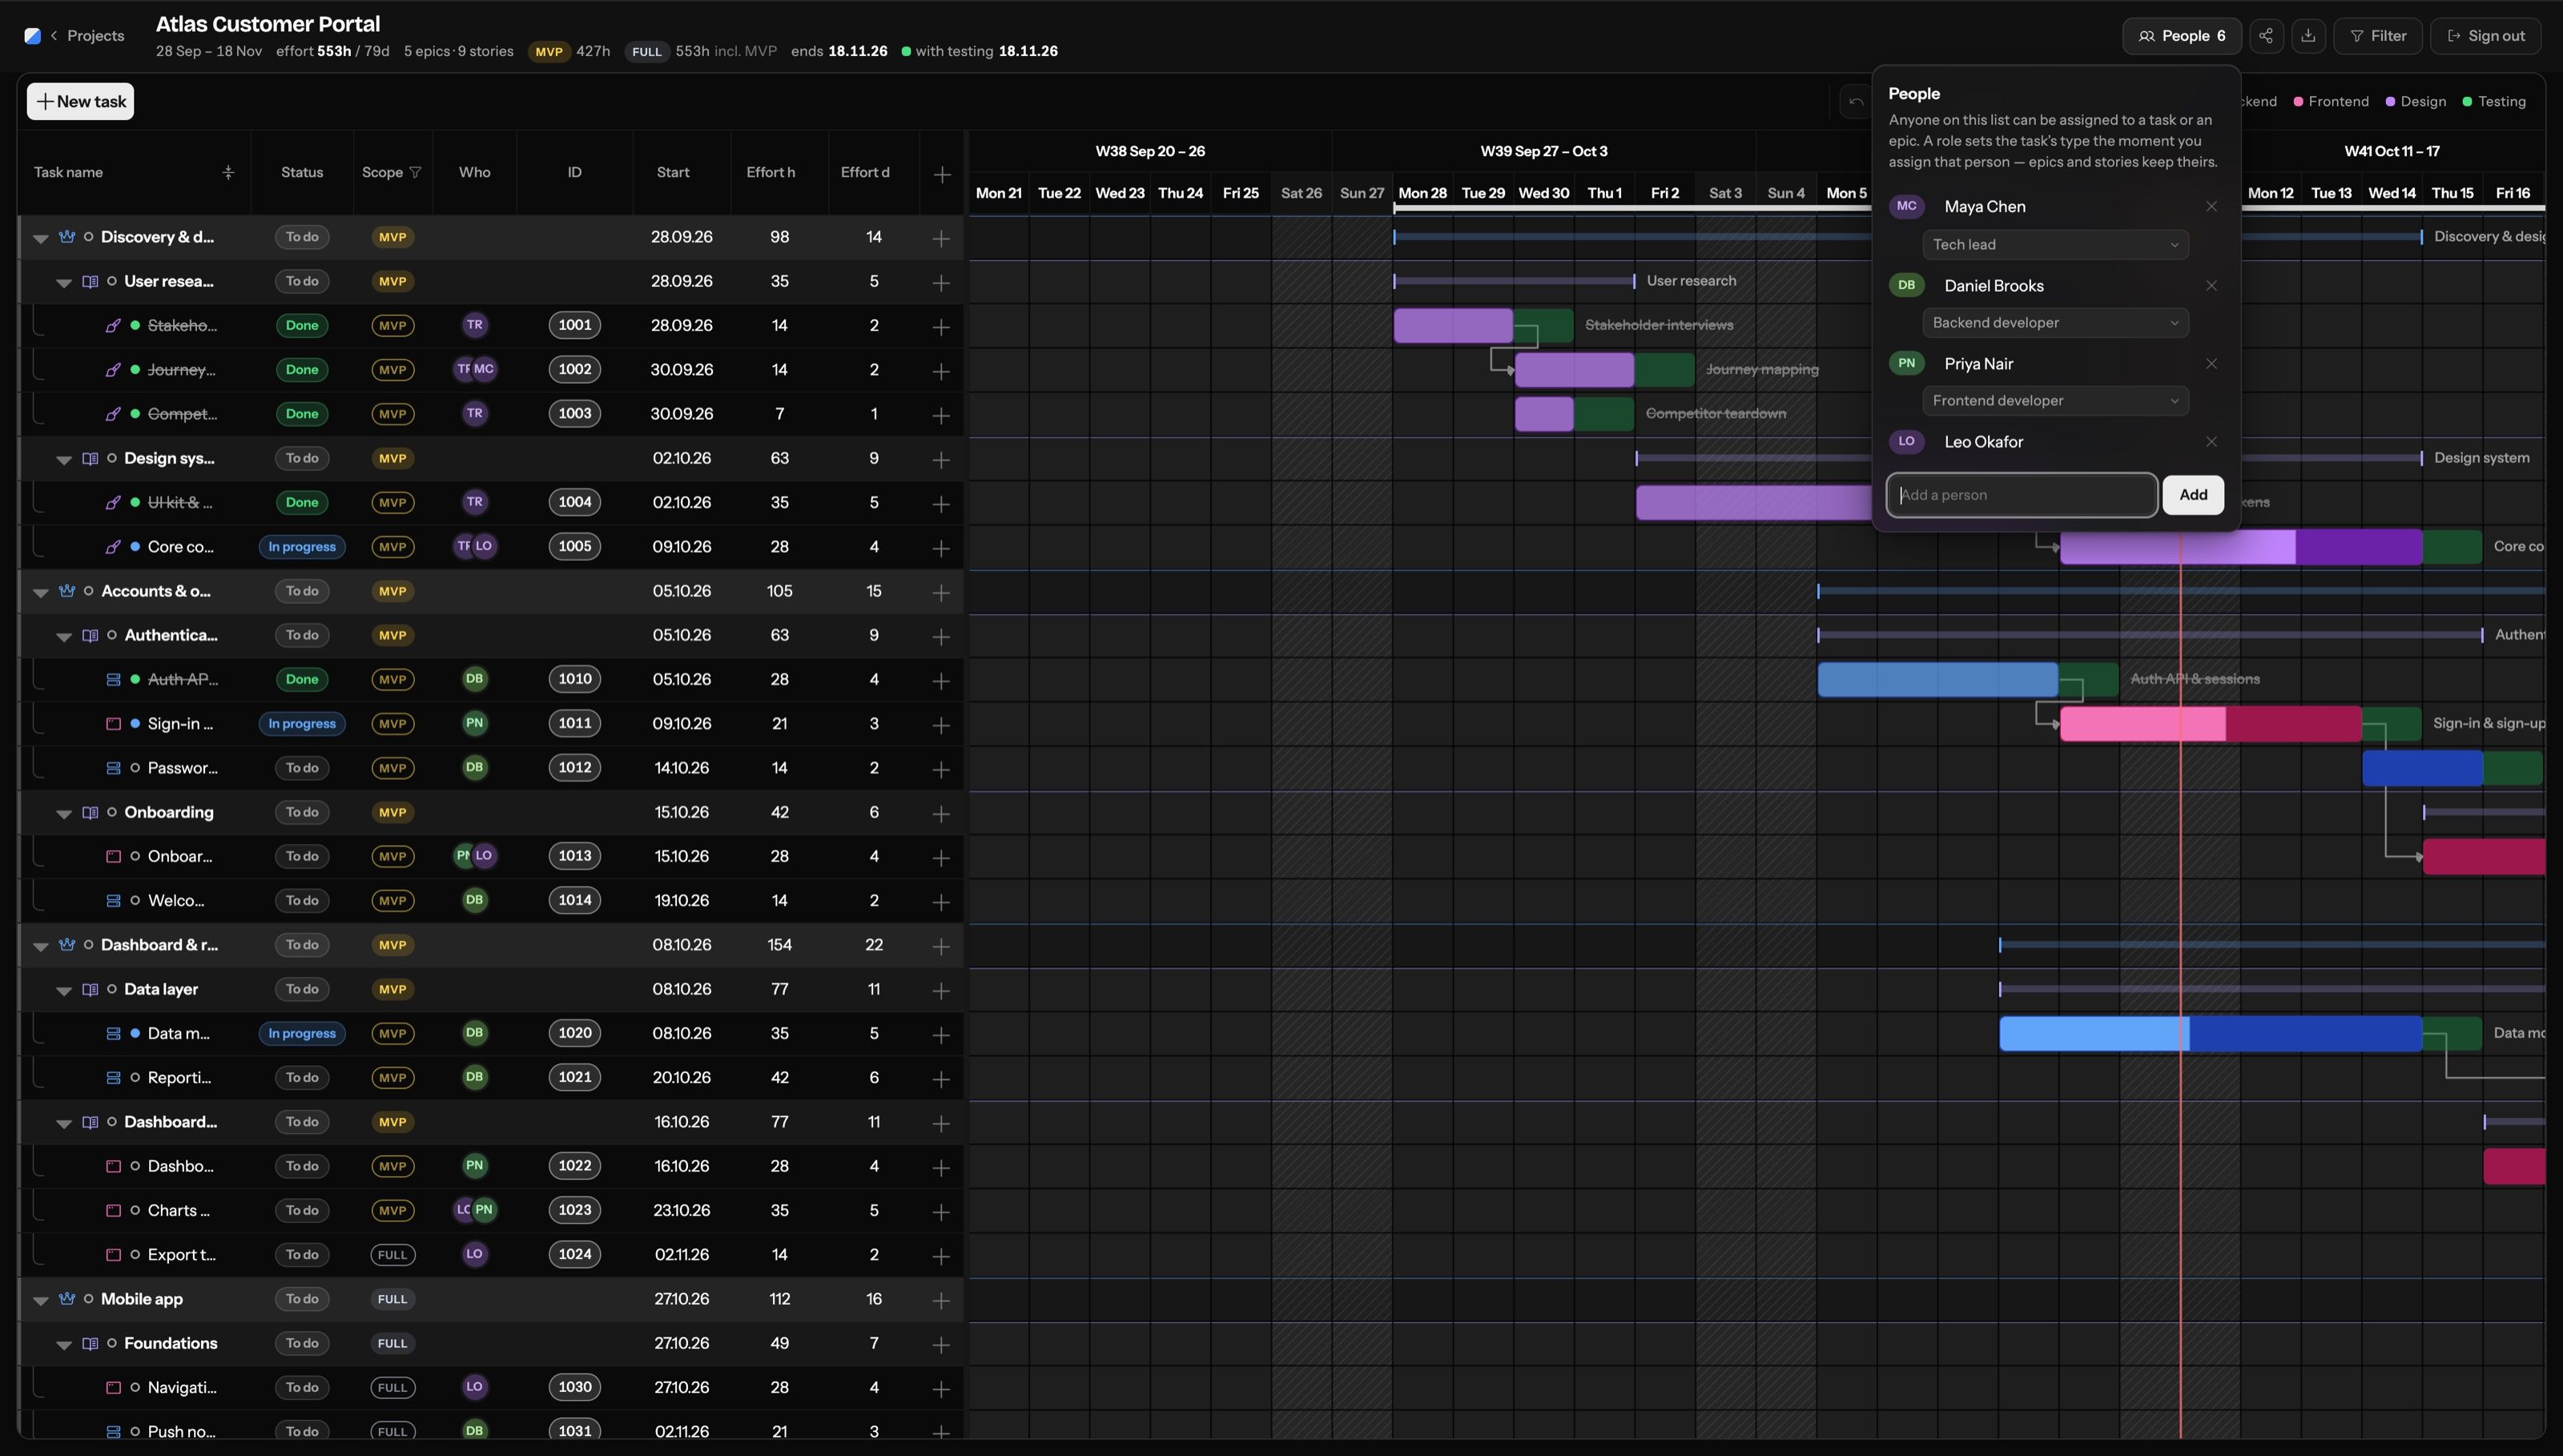Remove Leo Okafor from people list

(2212, 441)
